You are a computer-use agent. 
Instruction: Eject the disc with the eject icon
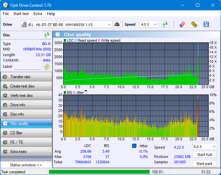coord(117,24)
